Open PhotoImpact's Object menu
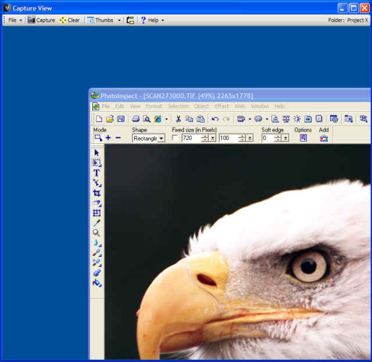Image resolution: width=372 pixels, height=362 pixels. click(202, 106)
